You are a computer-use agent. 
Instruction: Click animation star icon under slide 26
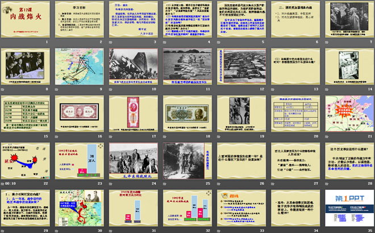click(x=219, y=184)
